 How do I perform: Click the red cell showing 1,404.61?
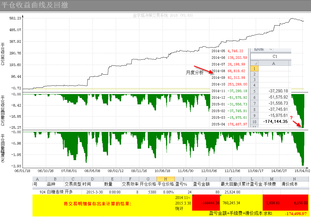click(x=271, y=203)
